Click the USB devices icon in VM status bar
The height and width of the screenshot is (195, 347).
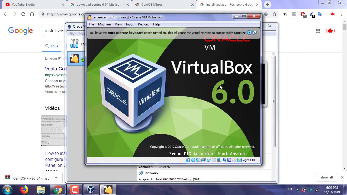(x=208, y=160)
